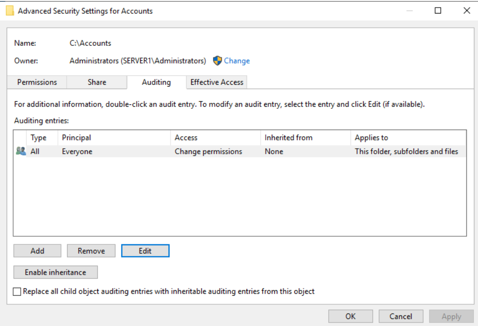This screenshot has height=326, width=478.
Task: Change the owner via the Change link
Action: [x=236, y=61]
